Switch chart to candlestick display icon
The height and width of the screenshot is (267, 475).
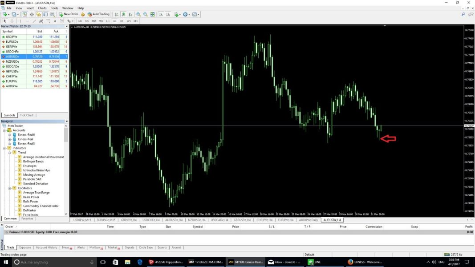(123, 14)
